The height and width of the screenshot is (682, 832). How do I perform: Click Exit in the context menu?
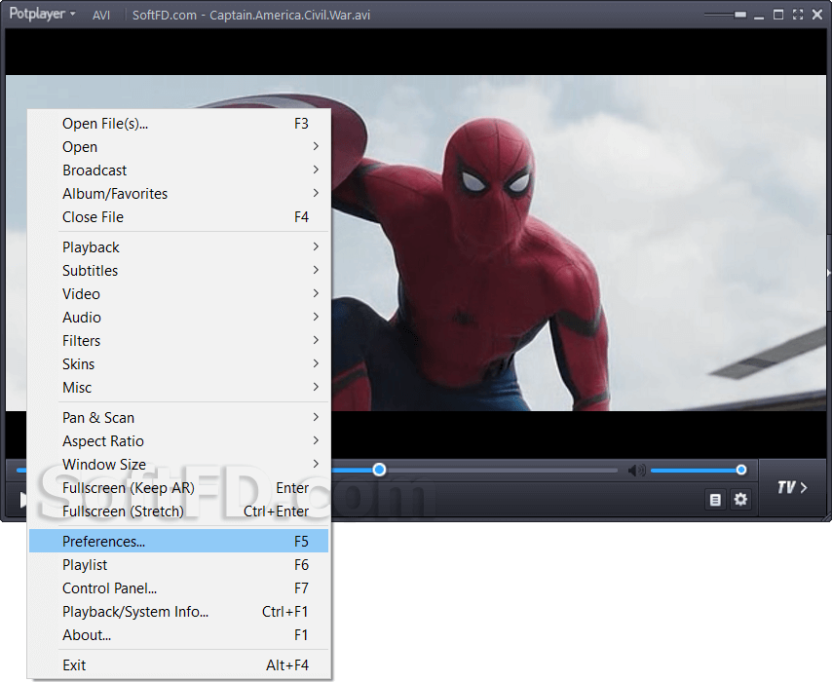179,665
